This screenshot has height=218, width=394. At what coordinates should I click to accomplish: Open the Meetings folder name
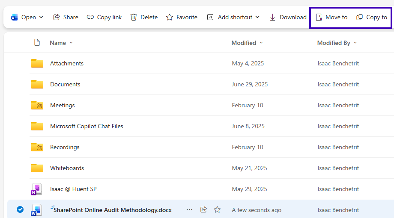pos(63,105)
